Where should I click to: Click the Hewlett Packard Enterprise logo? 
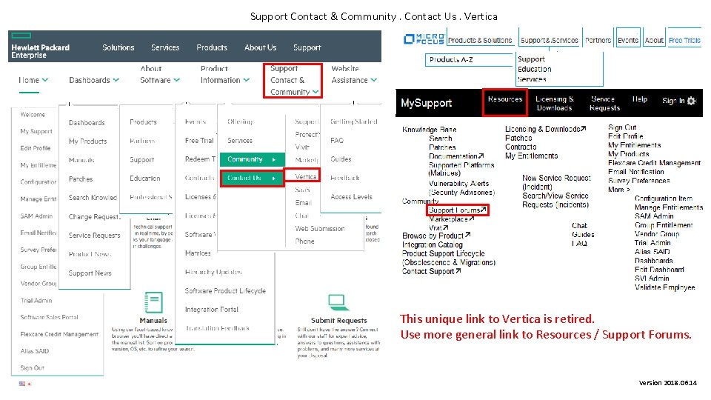[40, 46]
